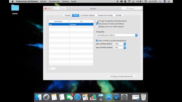
Task: Open the App Store in Dock
Action: click(109, 97)
